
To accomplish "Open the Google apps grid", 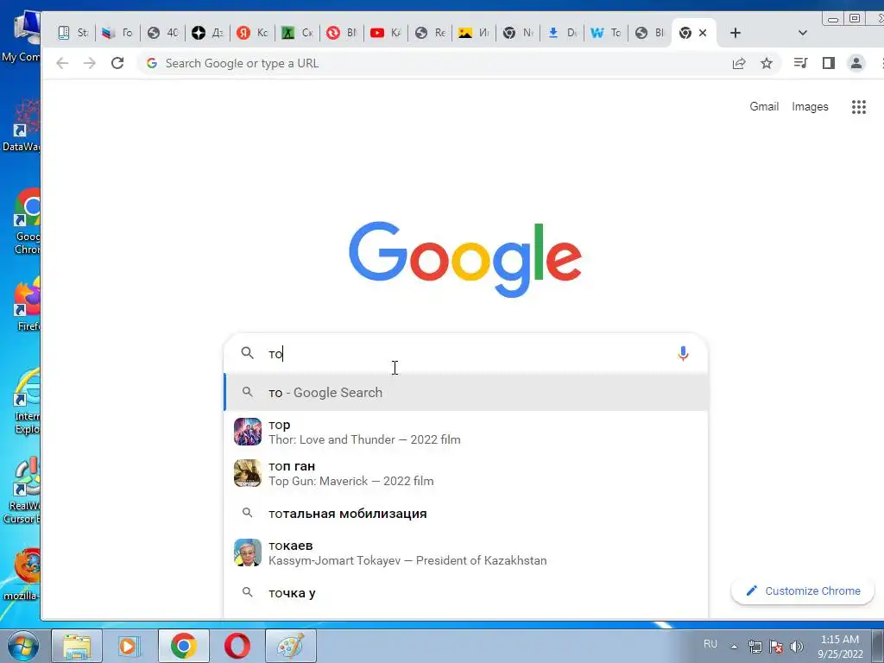I will pyautogui.click(x=859, y=106).
